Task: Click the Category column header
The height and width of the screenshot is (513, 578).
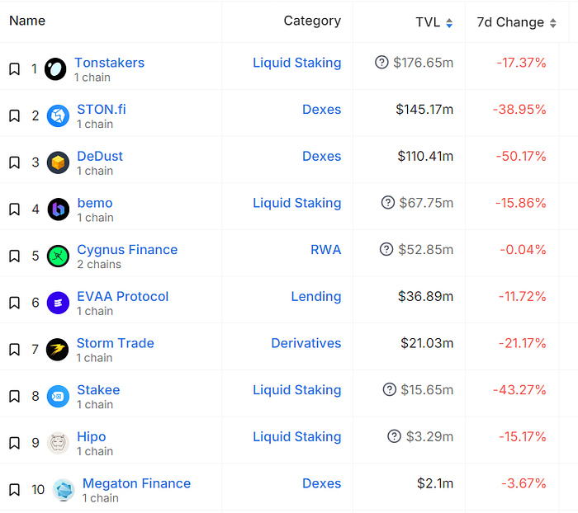Action: click(312, 21)
